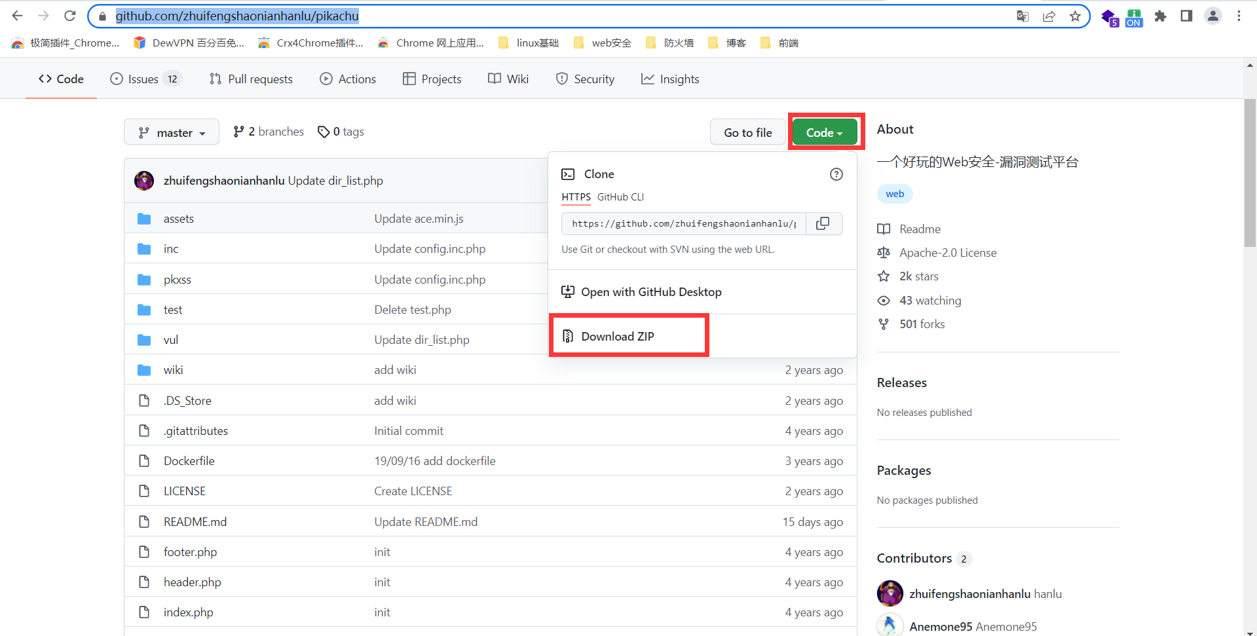Click the Download ZIP file icon

click(568, 336)
